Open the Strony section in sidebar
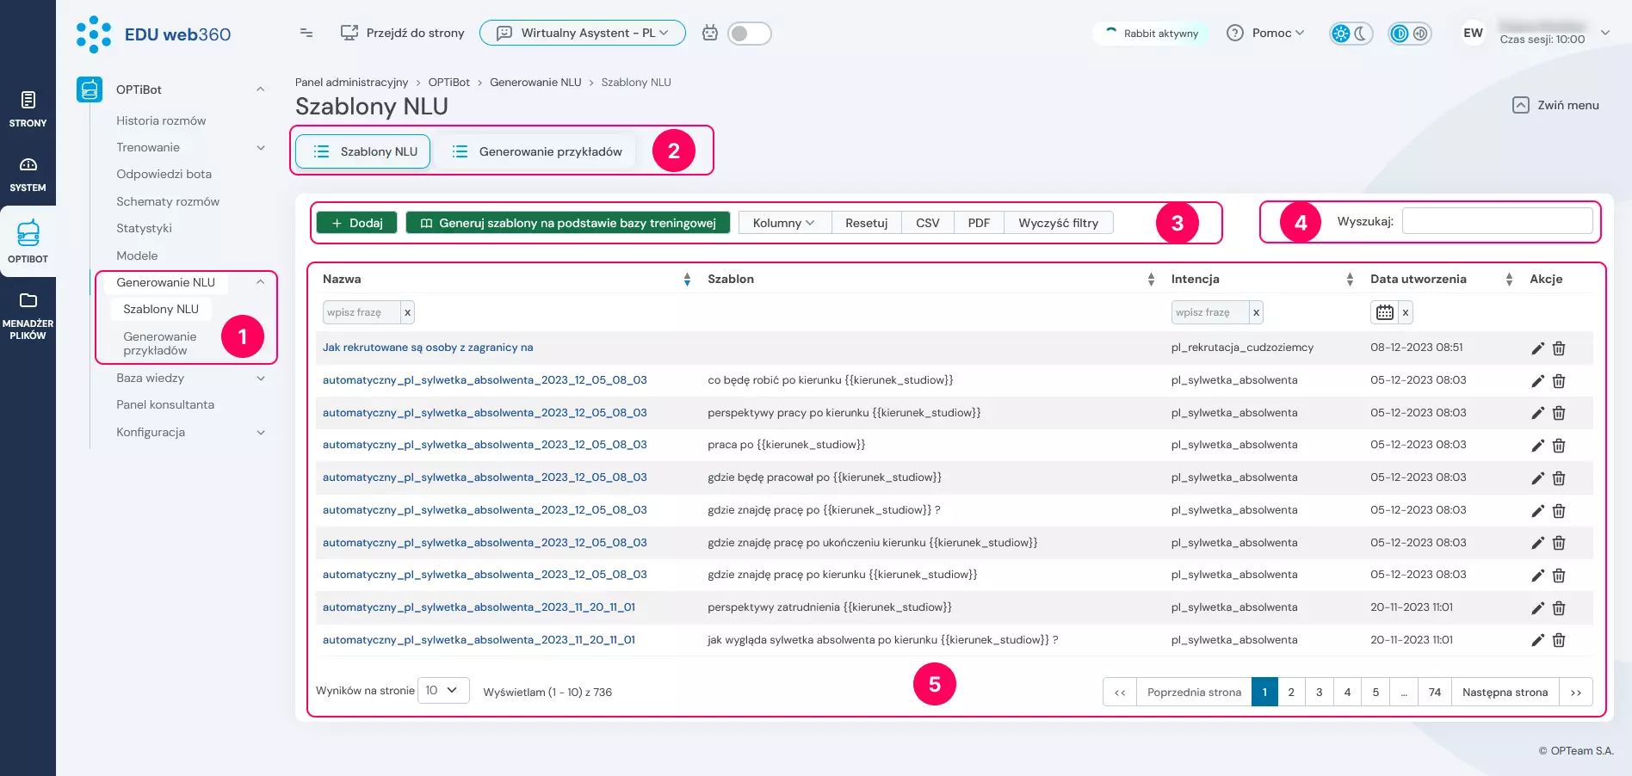Screen dimensions: 1632x776 click(28, 109)
